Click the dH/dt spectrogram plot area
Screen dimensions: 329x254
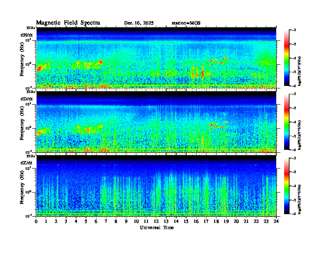(x=156, y=58)
